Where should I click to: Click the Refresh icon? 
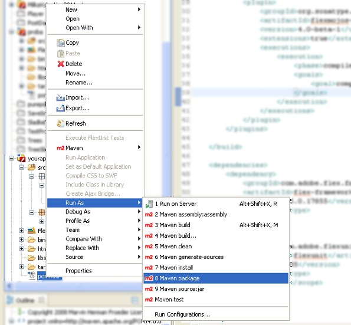point(60,123)
